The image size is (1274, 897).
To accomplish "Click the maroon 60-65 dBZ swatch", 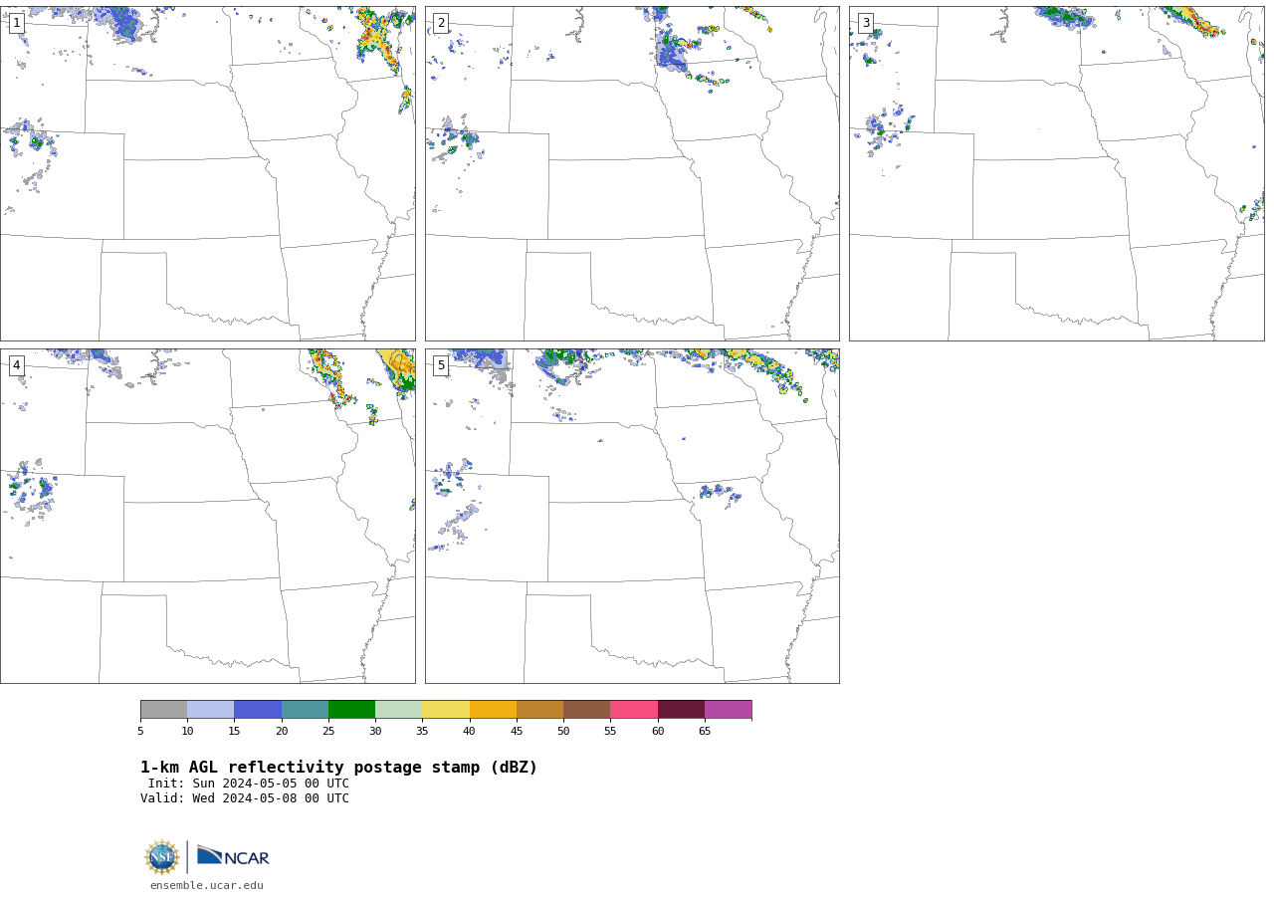I will (681, 710).
